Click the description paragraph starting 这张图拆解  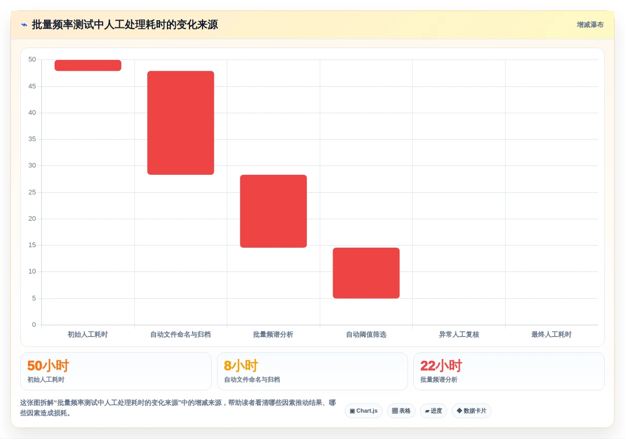[178, 408]
